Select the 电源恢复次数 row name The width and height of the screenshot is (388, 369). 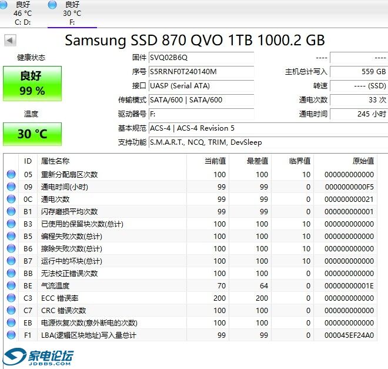tap(89, 323)
